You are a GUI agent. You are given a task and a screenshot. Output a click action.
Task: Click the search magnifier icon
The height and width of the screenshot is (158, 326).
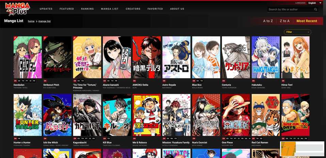tap(315, 9)
